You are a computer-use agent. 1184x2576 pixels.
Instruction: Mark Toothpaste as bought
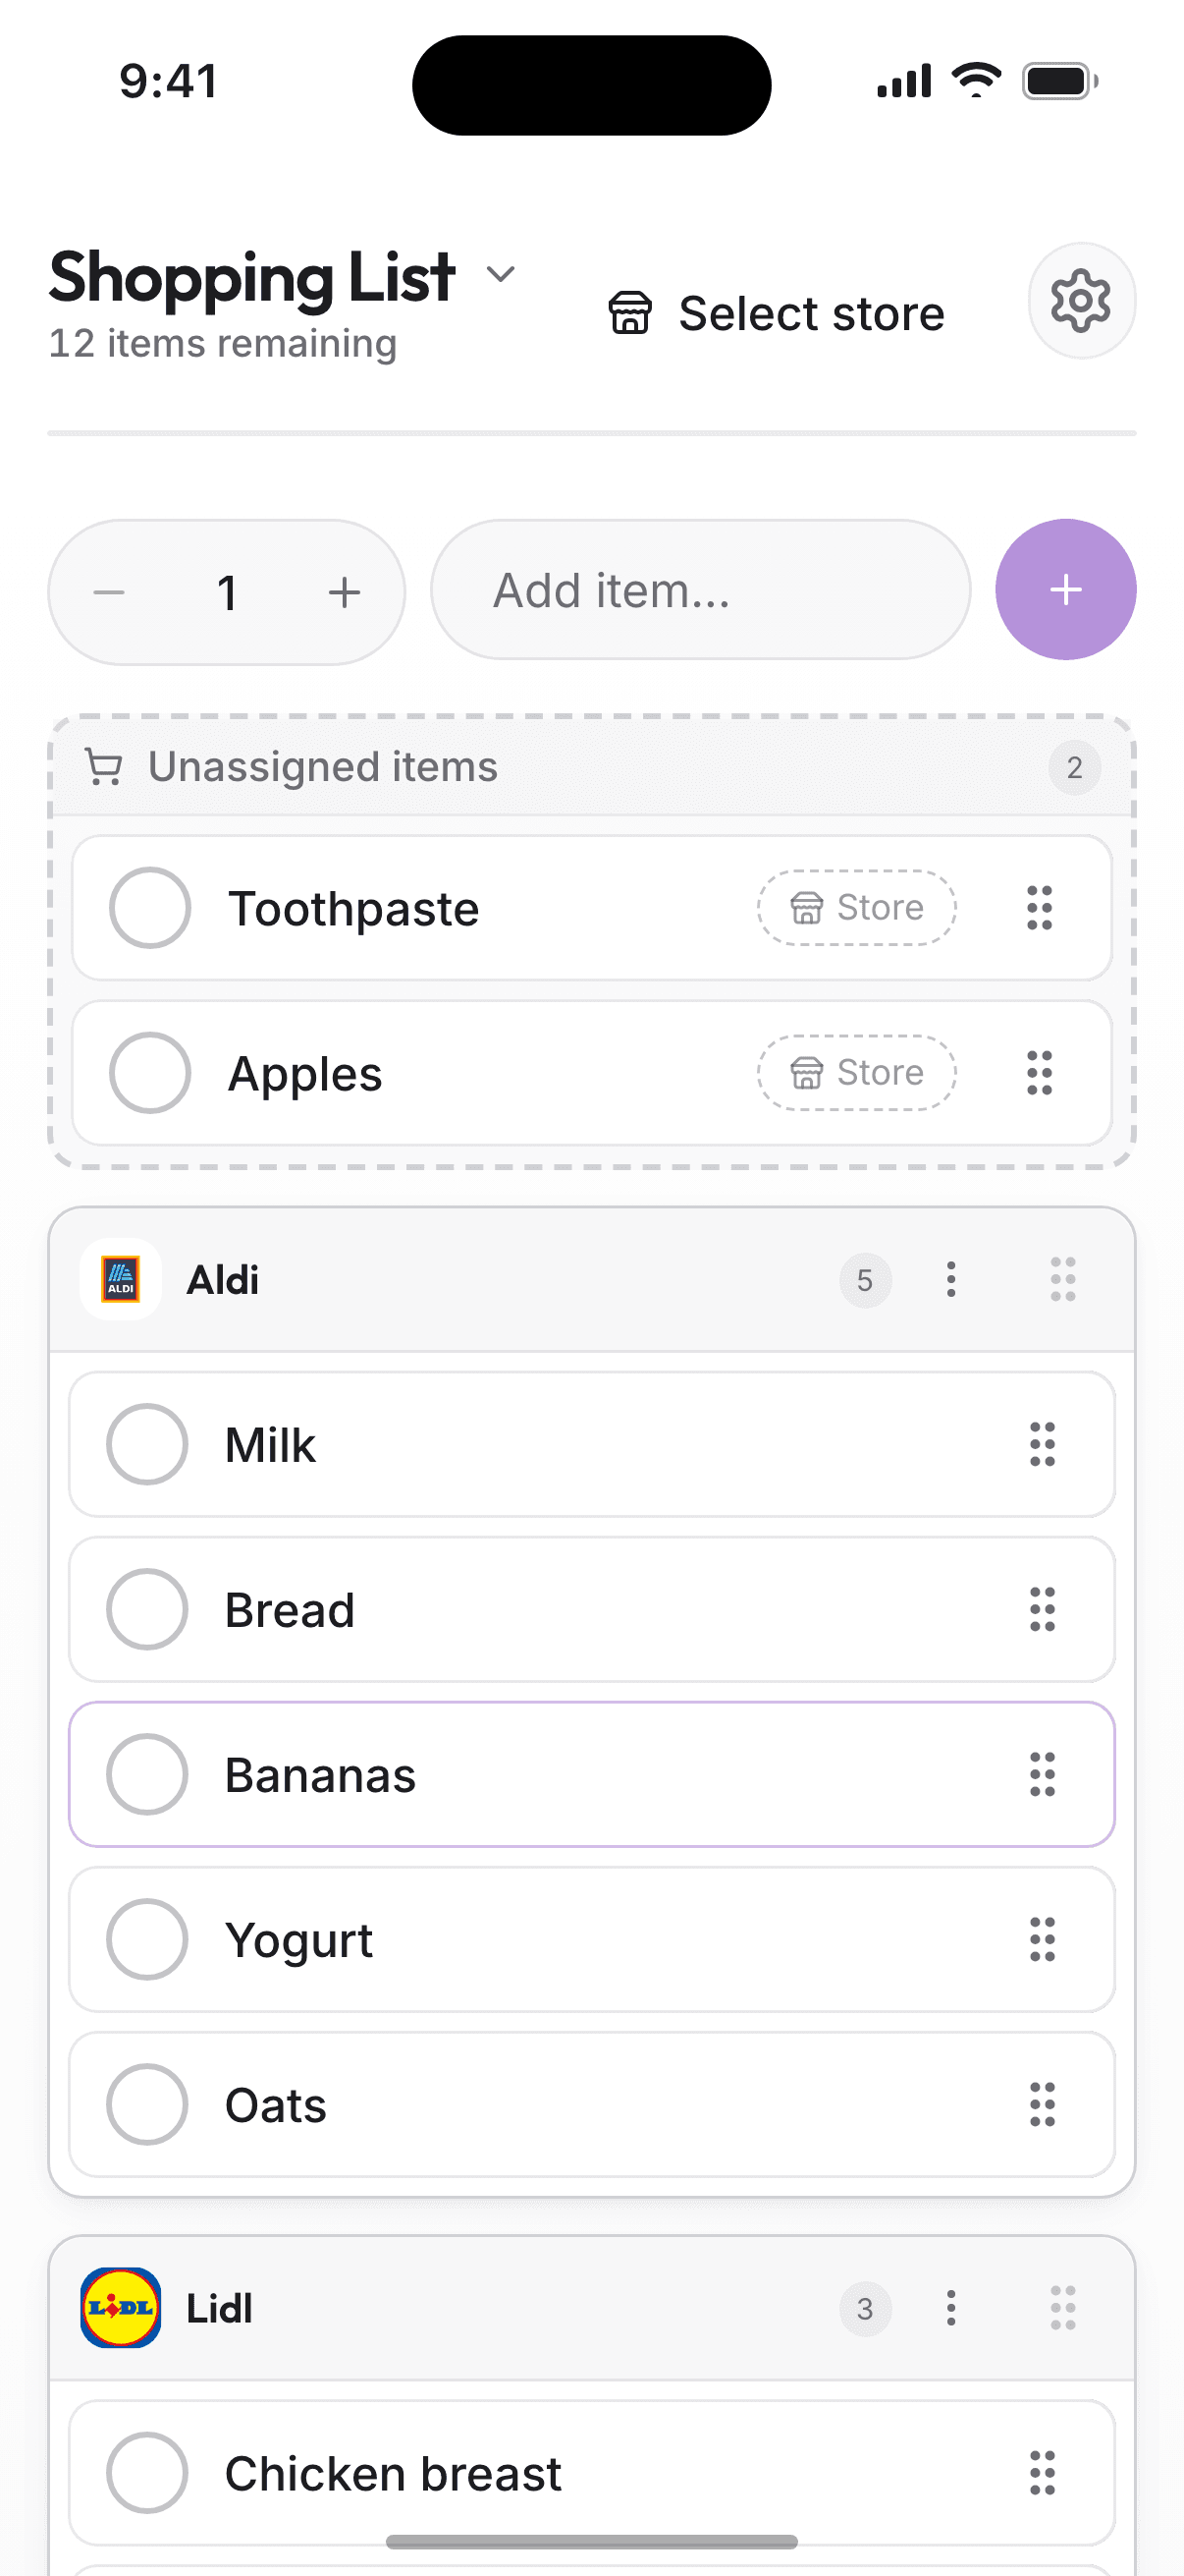[150, 908]
